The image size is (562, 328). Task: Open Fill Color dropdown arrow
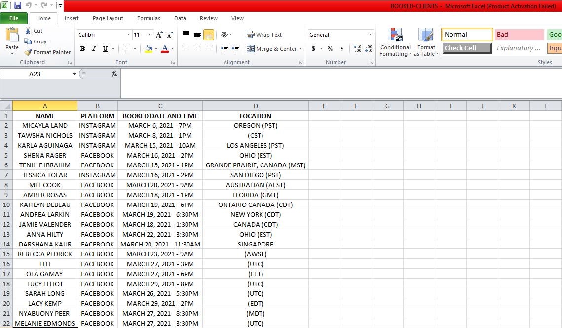click(x=156, y=49)
